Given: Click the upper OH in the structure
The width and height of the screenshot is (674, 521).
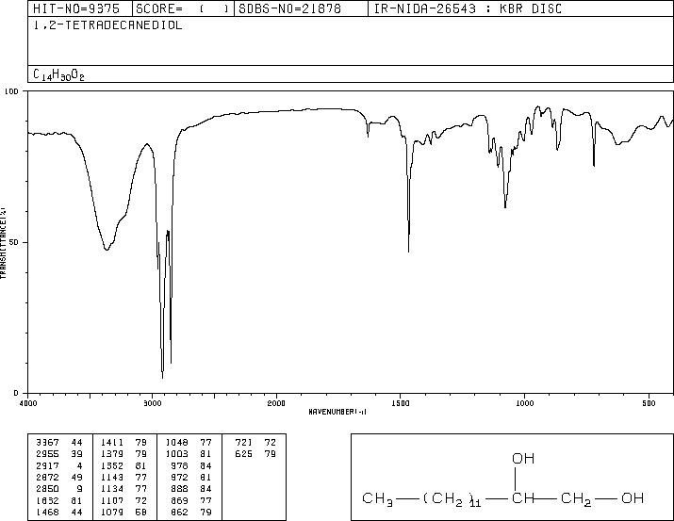Looking at the screenshot, I should pyautogui.click(x=523, y=459).
